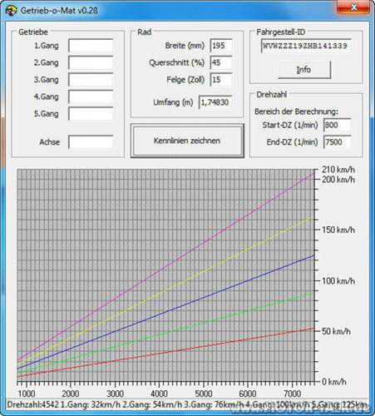Click the Kennlinien zeichnen button
The height and width of the screenshot is (416, 375).
click(x=187, y=141)
